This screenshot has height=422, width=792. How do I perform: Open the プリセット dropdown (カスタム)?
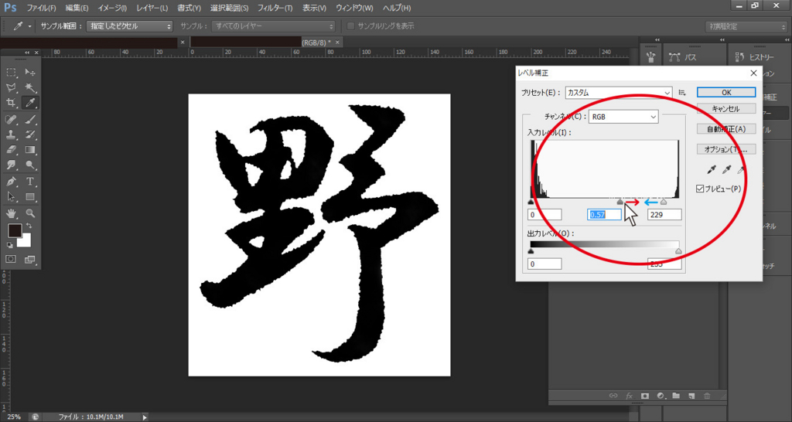point(619,93)
